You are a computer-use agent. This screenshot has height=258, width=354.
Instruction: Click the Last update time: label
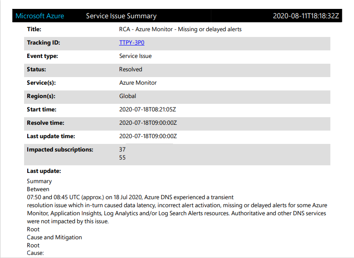click(x=51, y=136)
